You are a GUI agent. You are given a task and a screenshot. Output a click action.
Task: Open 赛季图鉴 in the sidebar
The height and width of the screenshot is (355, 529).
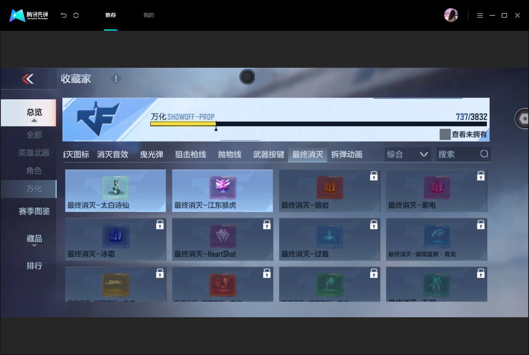34,211
